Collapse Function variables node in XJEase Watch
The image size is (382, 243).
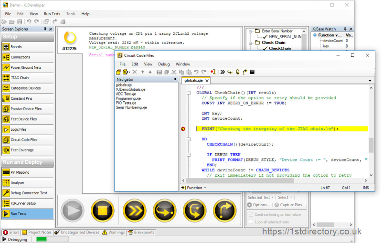(x=315, y=35)
